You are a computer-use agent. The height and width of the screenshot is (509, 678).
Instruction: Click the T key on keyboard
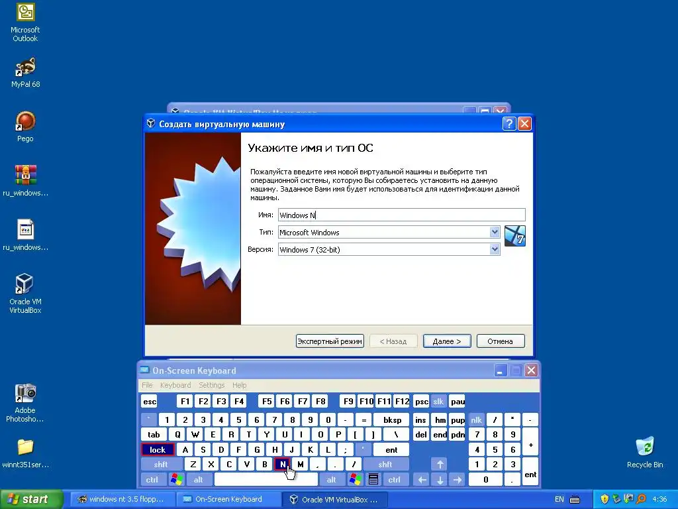(249, 435)
